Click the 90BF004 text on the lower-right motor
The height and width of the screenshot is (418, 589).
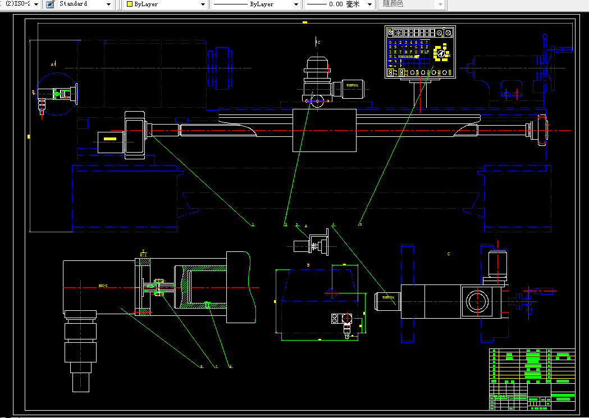coord(389,297)
